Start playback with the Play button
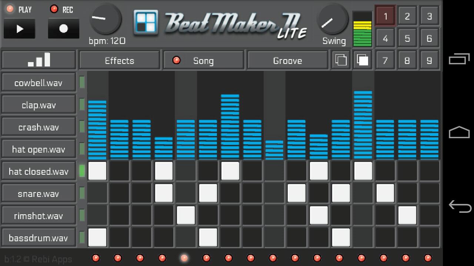The image size is (474, 266). tap(19, 29)
